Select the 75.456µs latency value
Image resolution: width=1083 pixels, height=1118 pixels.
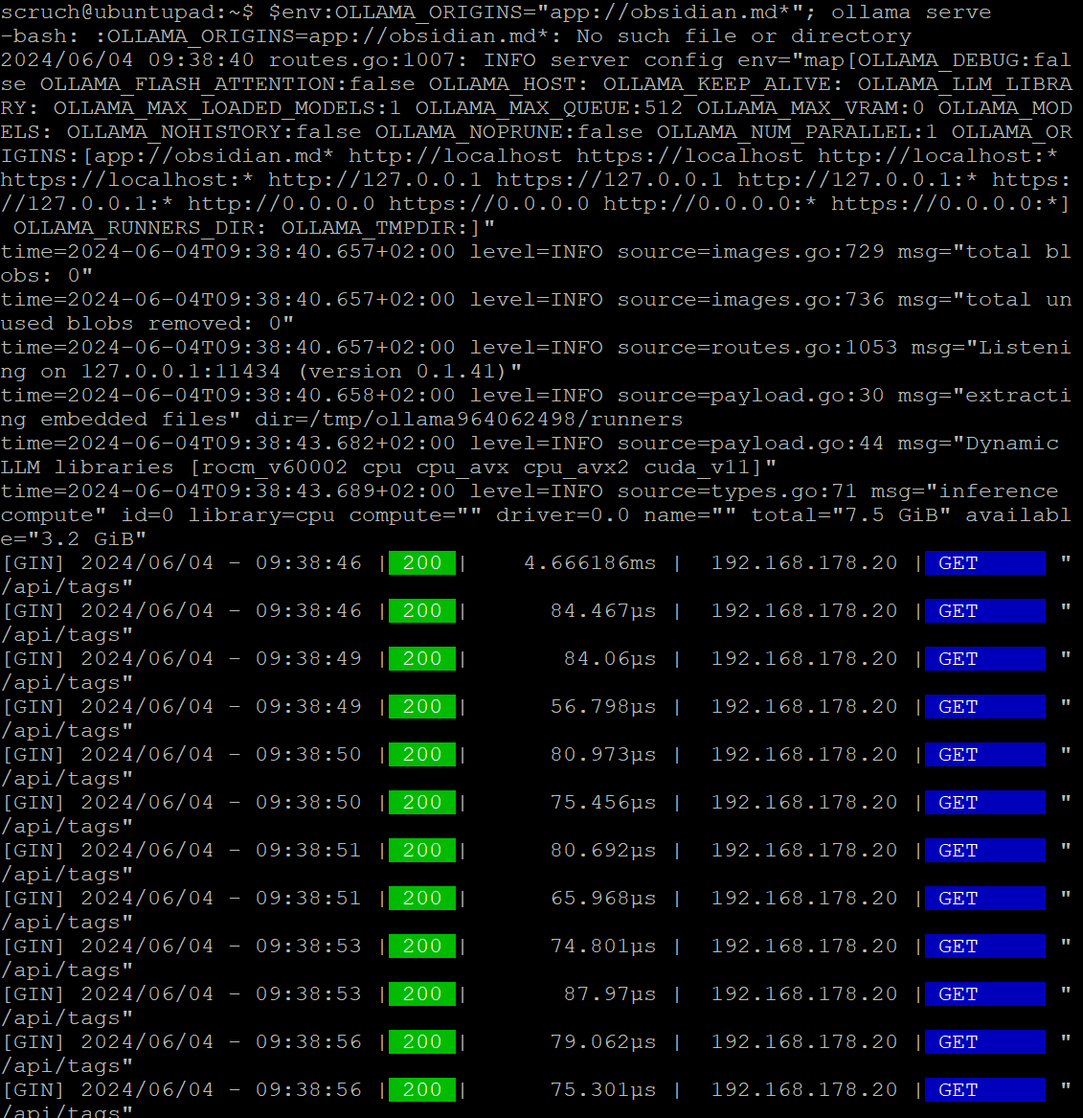602,802
